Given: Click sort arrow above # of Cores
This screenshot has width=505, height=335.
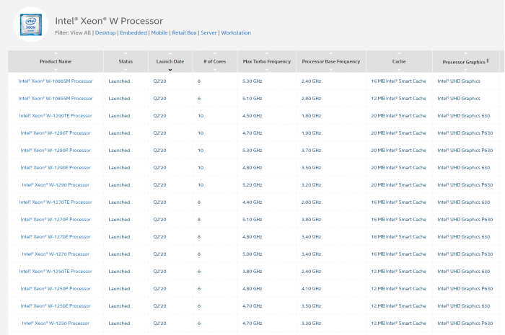Looking at the screenshot, I should pos(214,54).
